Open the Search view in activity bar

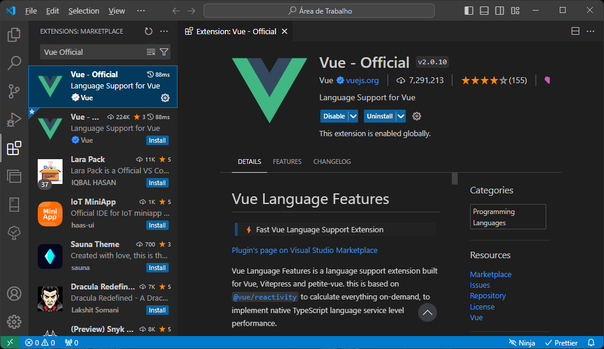coord(14,63)
